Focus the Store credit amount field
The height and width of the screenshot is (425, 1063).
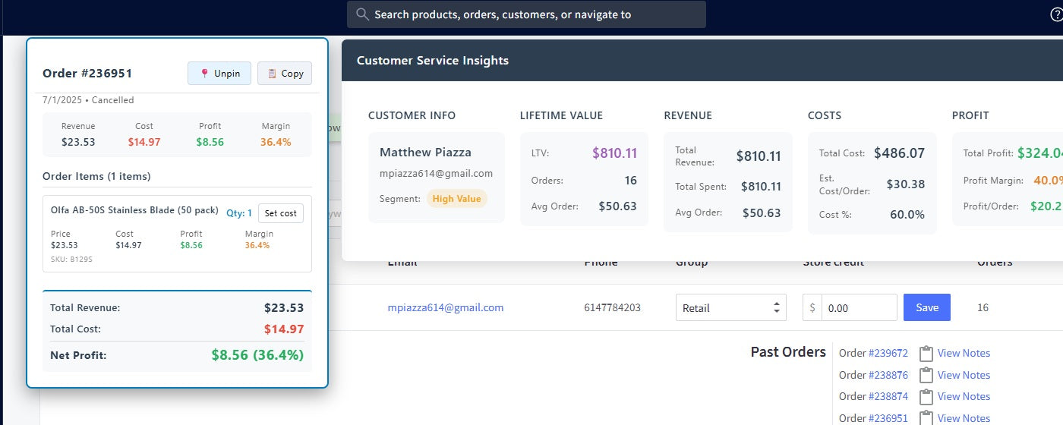tap(858, 307)
